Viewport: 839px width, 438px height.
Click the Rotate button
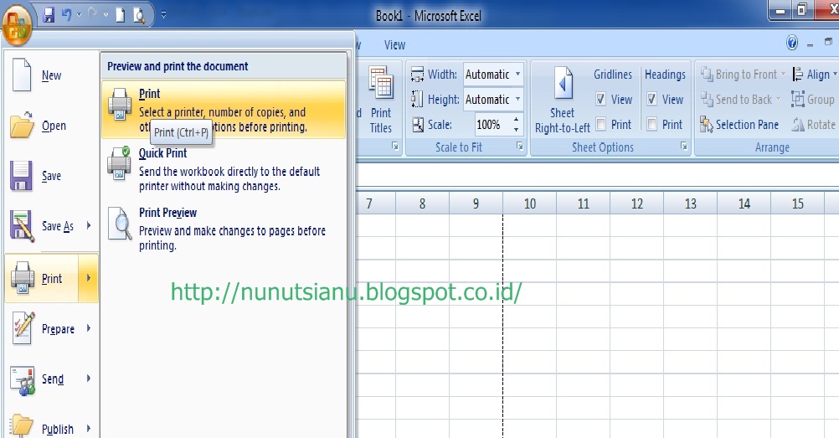click(x=814, y=125)
